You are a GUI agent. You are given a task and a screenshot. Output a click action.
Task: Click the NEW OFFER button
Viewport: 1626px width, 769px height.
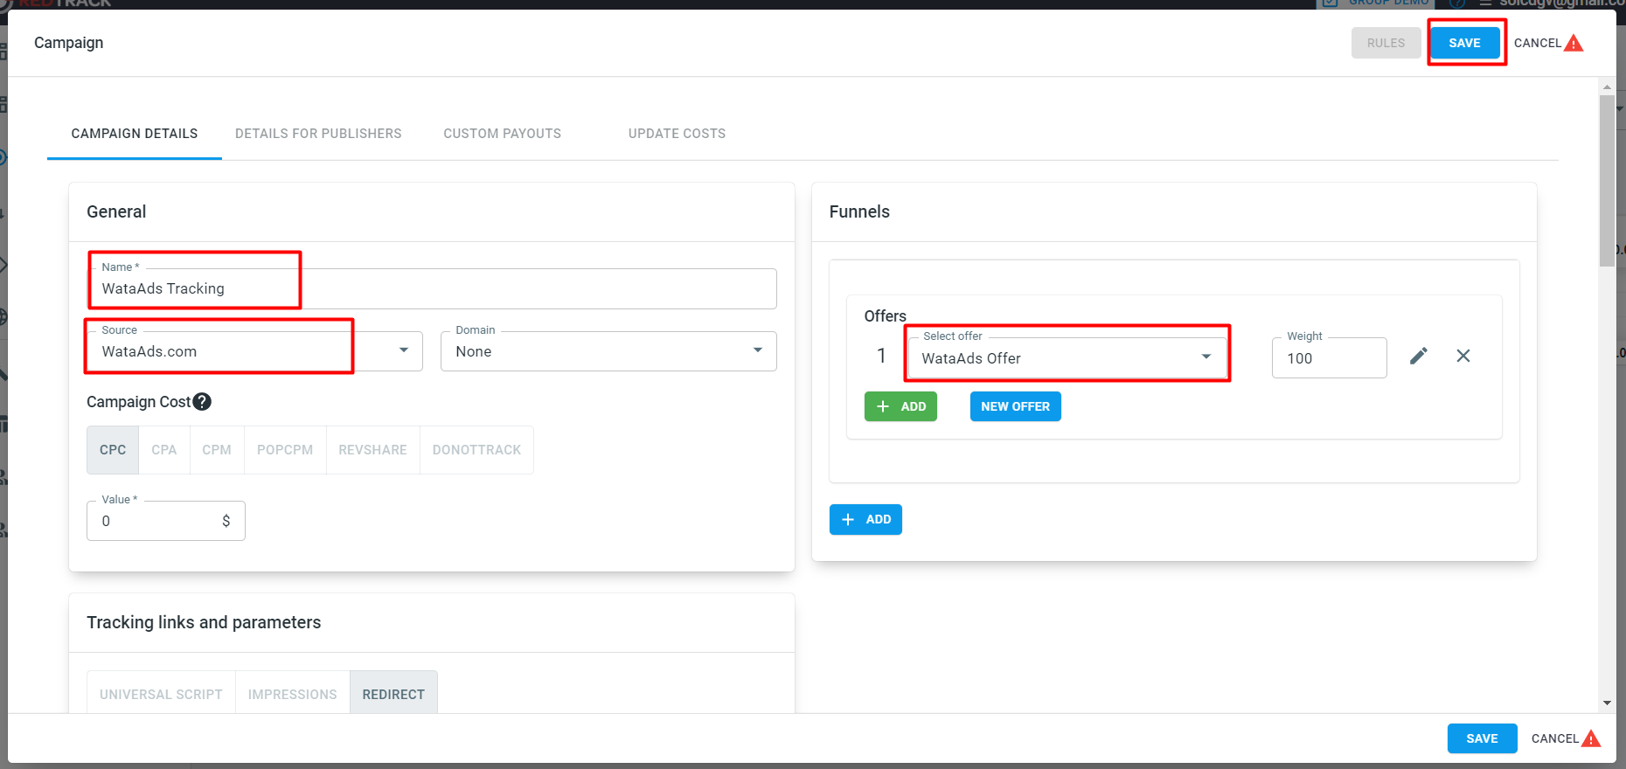click(x=1015, y=406)
